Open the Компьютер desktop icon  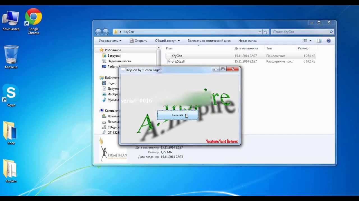tap(11, 21)
